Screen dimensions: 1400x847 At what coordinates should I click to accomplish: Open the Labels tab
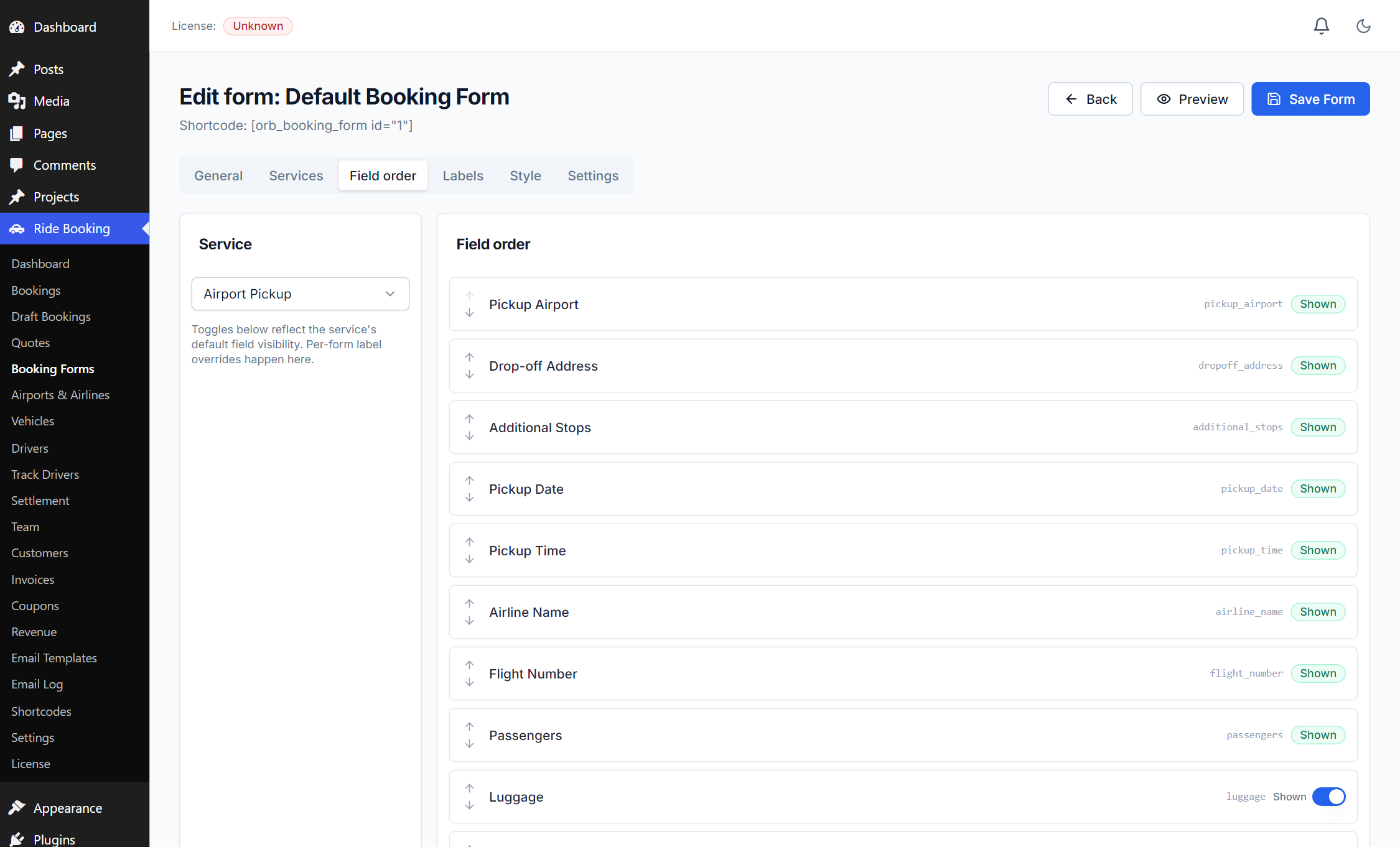click(463, 175)
